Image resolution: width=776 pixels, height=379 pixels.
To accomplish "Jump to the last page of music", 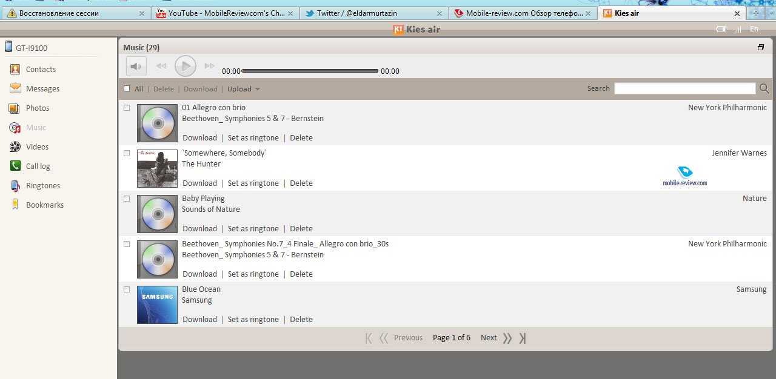I will coord(523,338).
